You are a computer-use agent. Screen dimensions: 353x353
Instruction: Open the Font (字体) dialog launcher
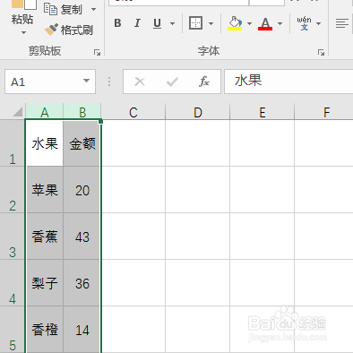[x=321, y=53]
